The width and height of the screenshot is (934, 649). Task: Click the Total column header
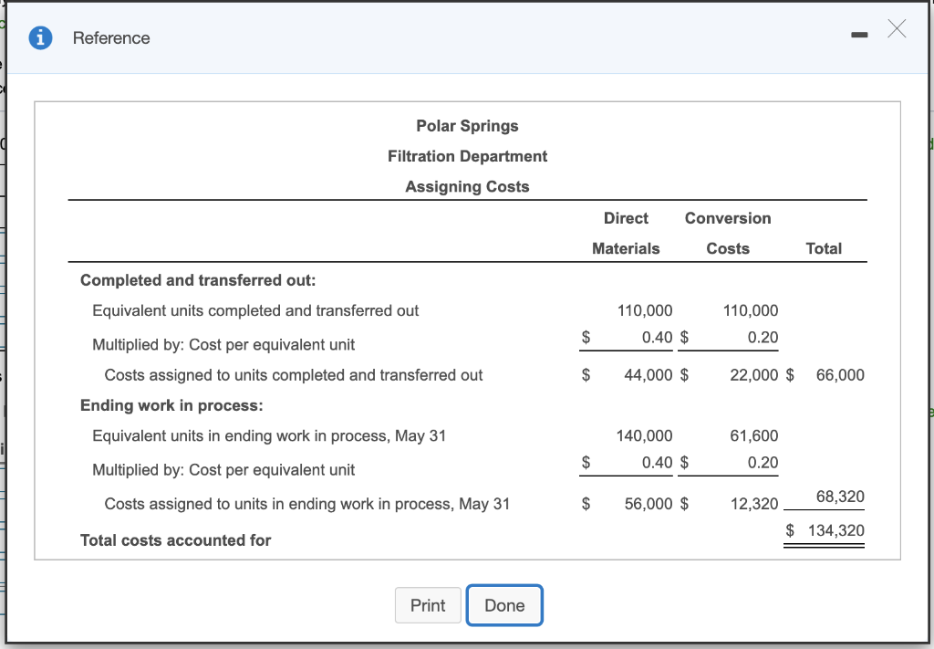point(824,248)
